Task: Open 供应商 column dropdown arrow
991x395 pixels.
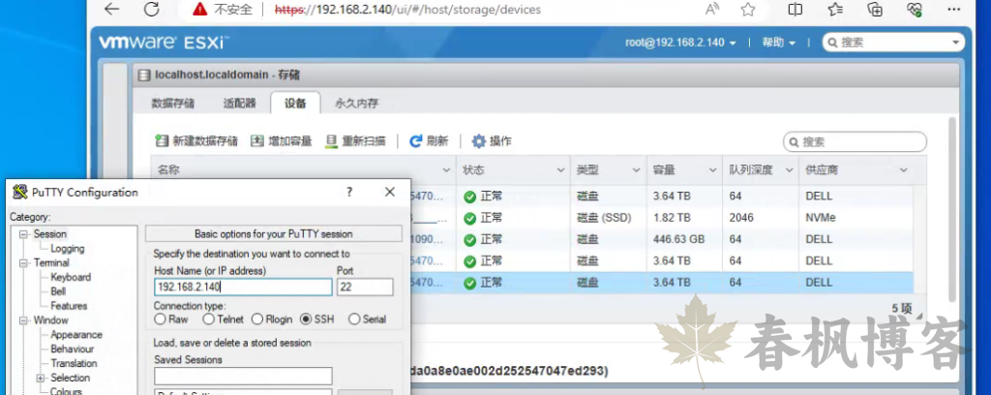Action: (x=903, y=170)
